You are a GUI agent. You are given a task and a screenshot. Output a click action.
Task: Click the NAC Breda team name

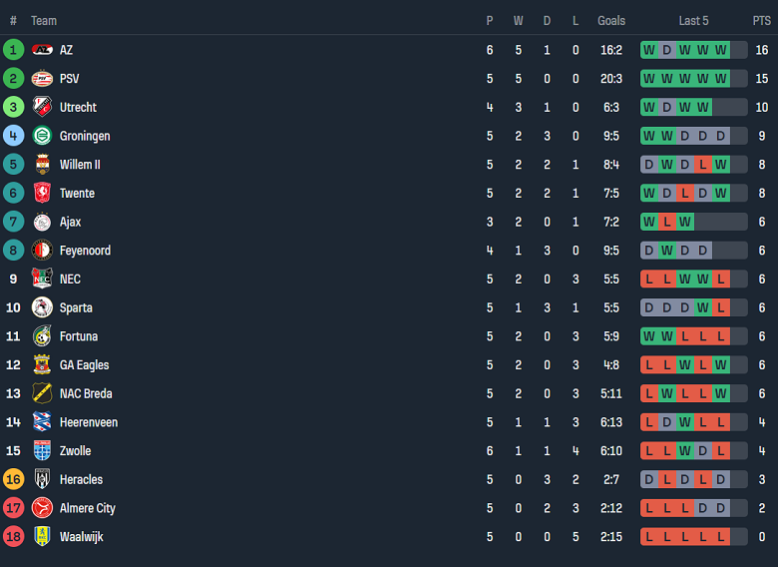pyautogui.click(x=86, y=394)
